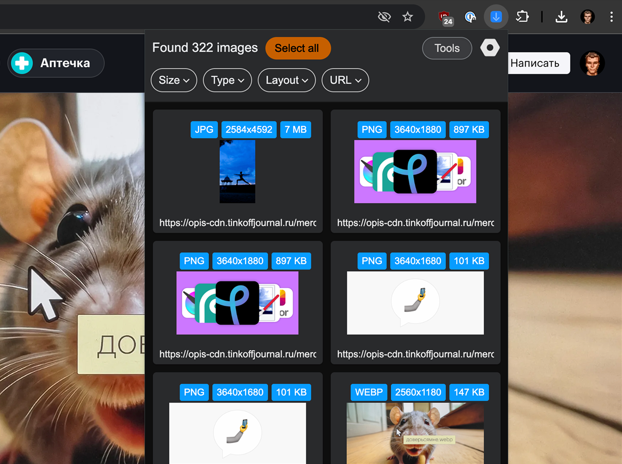
Task: Open the Chrome three-dot menu
Action: coord(611,17)
